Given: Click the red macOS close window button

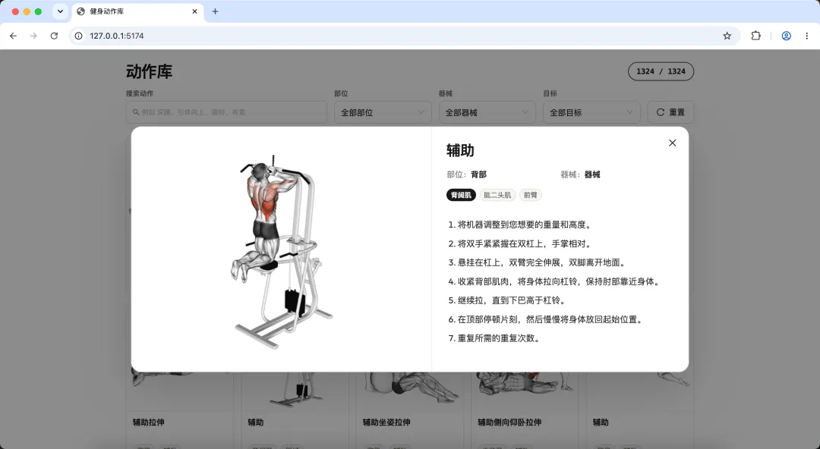Looking at the screenshot, I should 15,11.
